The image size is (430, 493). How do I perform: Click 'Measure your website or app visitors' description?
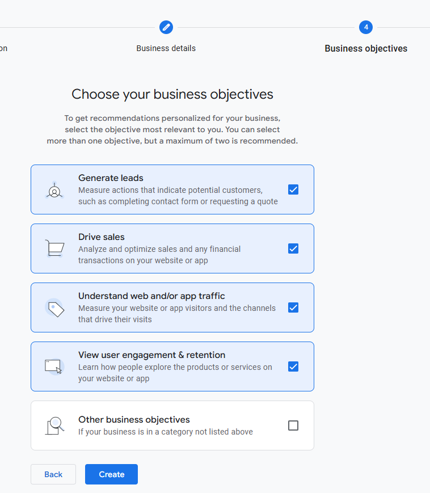pyautogui.click(x=177, y=314)
